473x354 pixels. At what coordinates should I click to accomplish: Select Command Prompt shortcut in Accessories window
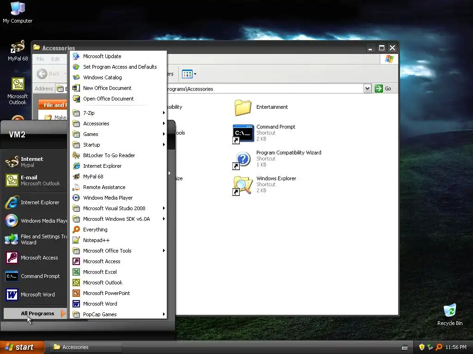click(x=264, y=133)
